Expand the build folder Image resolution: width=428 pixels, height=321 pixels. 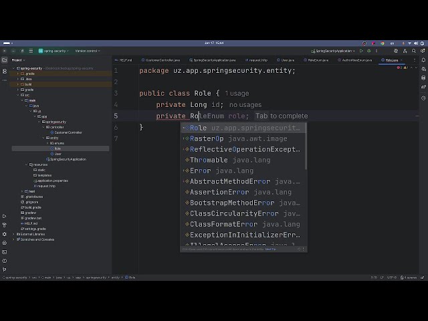tap(18, 84)
